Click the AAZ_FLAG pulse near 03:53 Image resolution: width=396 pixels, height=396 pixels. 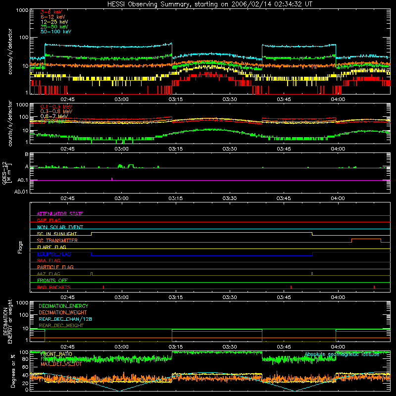click(312, 274)
